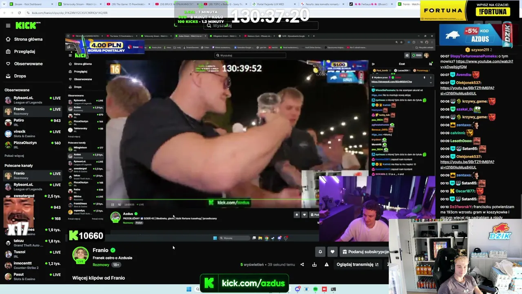Click the Więcej klipów od Franio heading

99,278
